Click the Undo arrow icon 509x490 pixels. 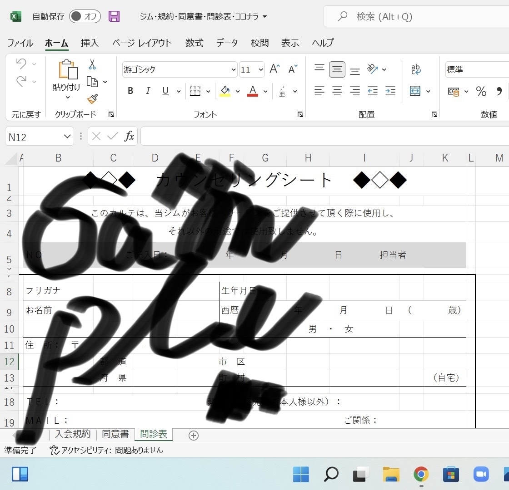21,64
